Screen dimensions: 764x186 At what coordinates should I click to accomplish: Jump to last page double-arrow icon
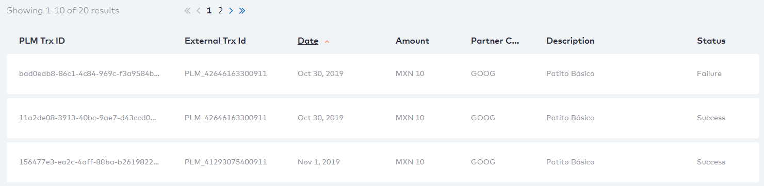pyautogui.click(x=242, y=10)
